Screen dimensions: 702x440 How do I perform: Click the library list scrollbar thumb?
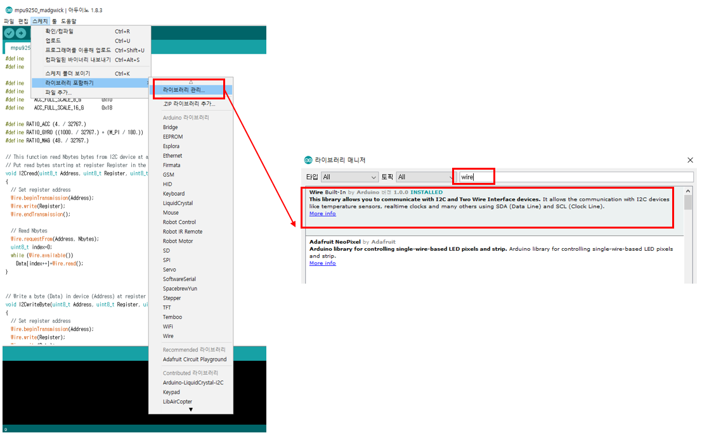pyautogui.click(x=688, y=203)
